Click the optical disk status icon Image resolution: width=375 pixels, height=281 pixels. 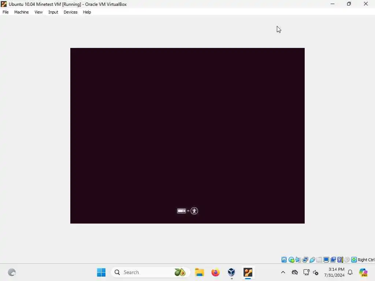click(x=291, y=259)
